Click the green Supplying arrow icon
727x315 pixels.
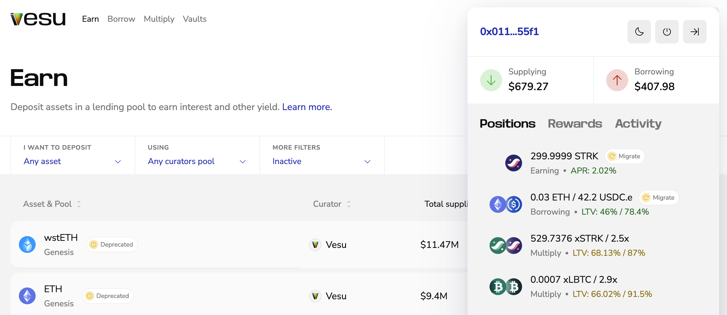coord(491,80)
